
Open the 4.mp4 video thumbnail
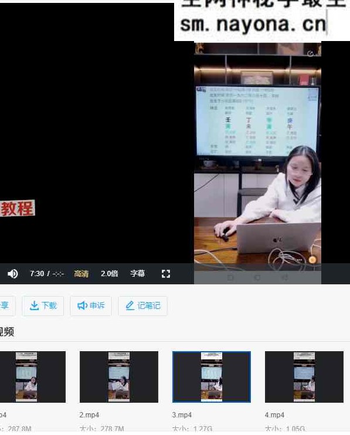304,377
